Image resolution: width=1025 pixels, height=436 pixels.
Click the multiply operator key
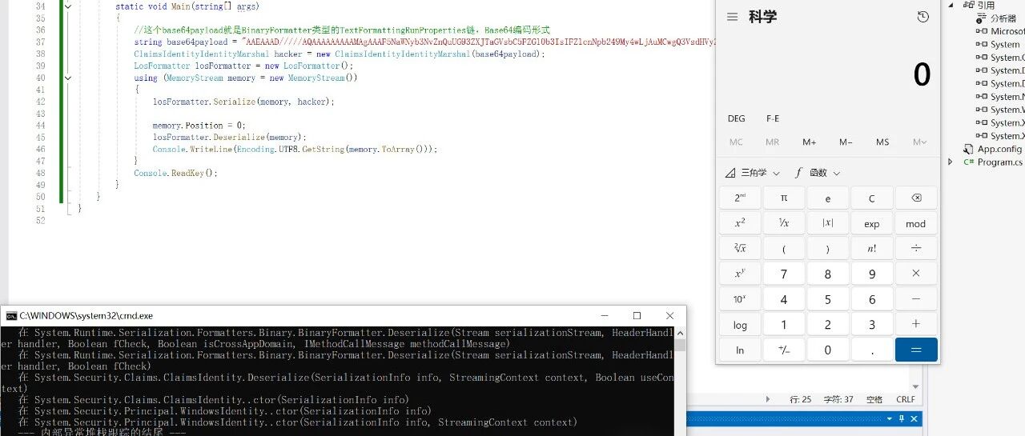pyautogui.click(x=916, y=274)
